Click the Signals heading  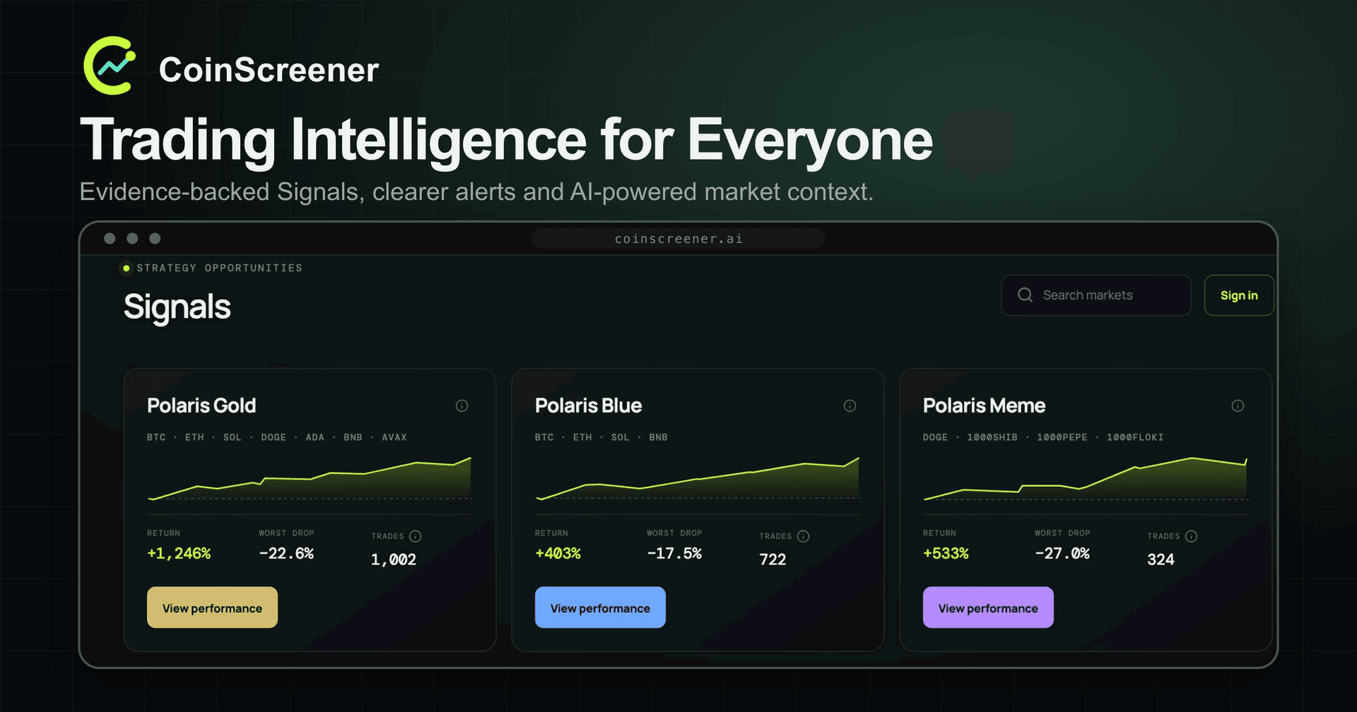click(x=177, y=307)
